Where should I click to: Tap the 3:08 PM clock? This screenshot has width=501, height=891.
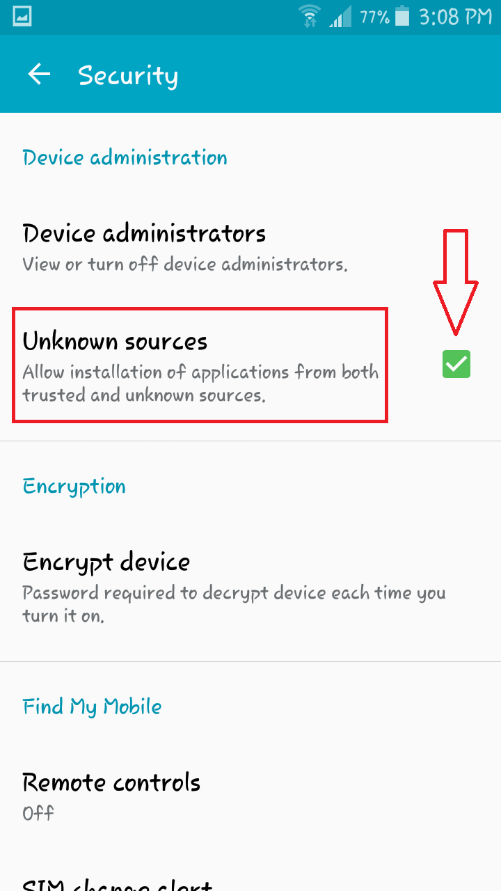[455, 17]
